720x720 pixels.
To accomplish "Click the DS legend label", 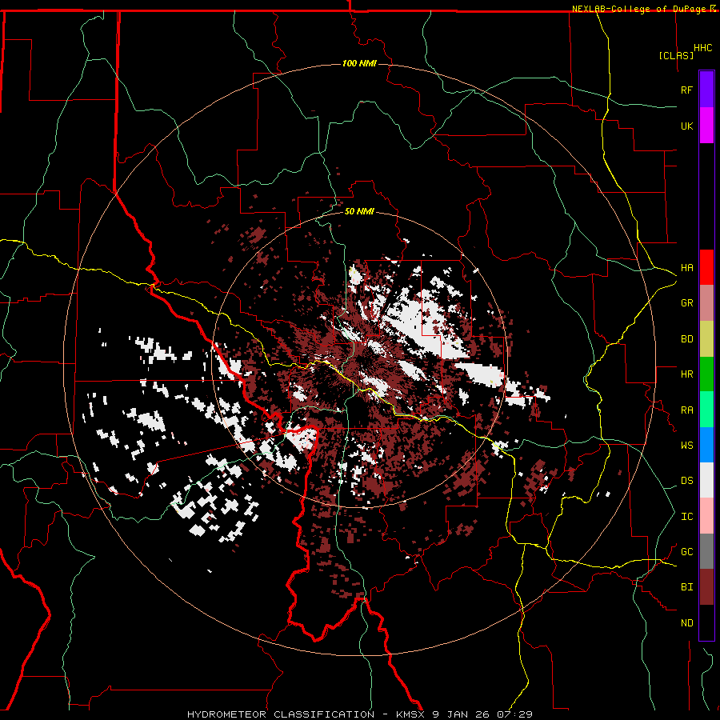I will pos(686,481).
